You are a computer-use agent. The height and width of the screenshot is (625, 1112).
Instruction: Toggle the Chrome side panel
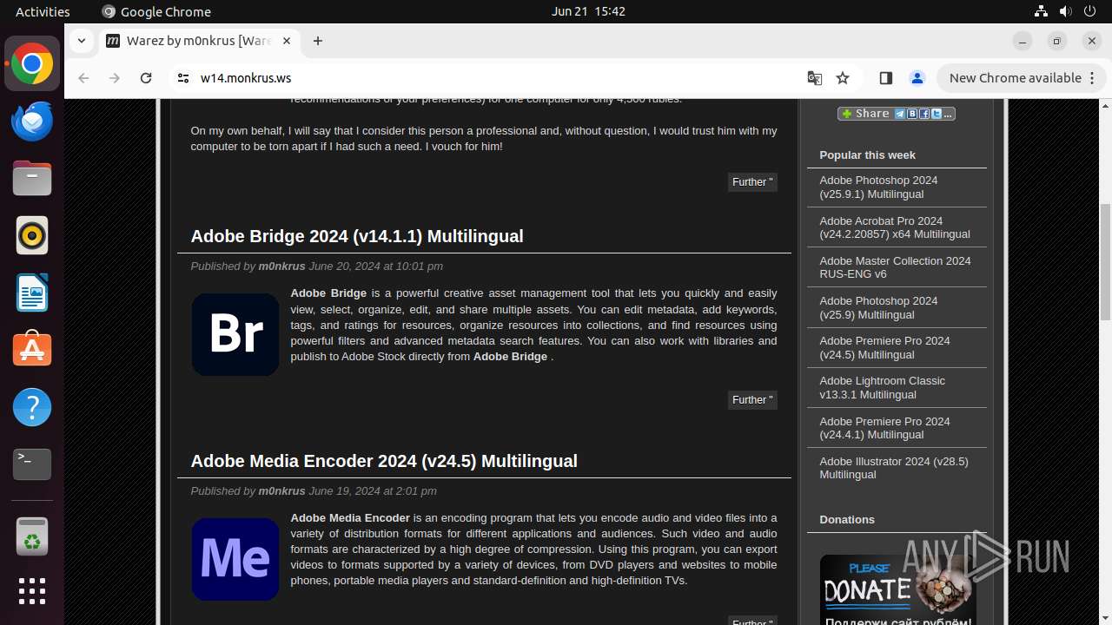coord(885,78)
